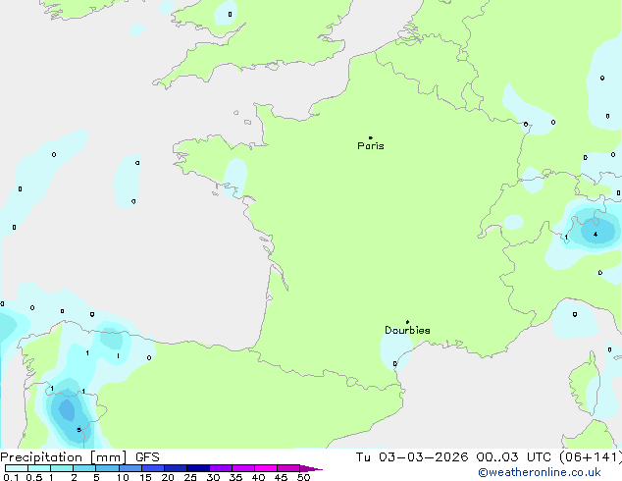
Task: Click the 'Precipitation [mm]' title text
Action: click(x=64, y=457)
